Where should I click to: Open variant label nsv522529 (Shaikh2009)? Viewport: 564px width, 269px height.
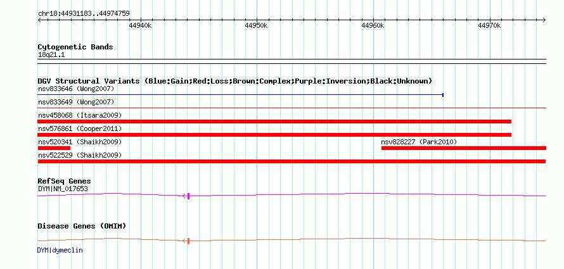click(80, 155)
